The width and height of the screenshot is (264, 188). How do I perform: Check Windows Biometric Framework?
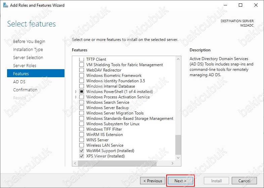(x=82, y=76)
